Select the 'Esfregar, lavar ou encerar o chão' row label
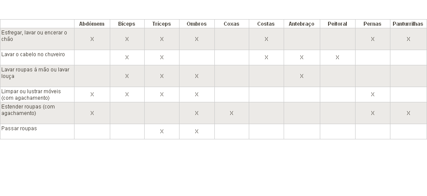427x196 pixels. point(34,36)
